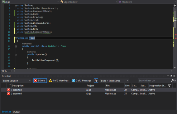This screenshot has height=114, width=177.
Task: Pin the Error List panel
Action: (x=171, y=76)
